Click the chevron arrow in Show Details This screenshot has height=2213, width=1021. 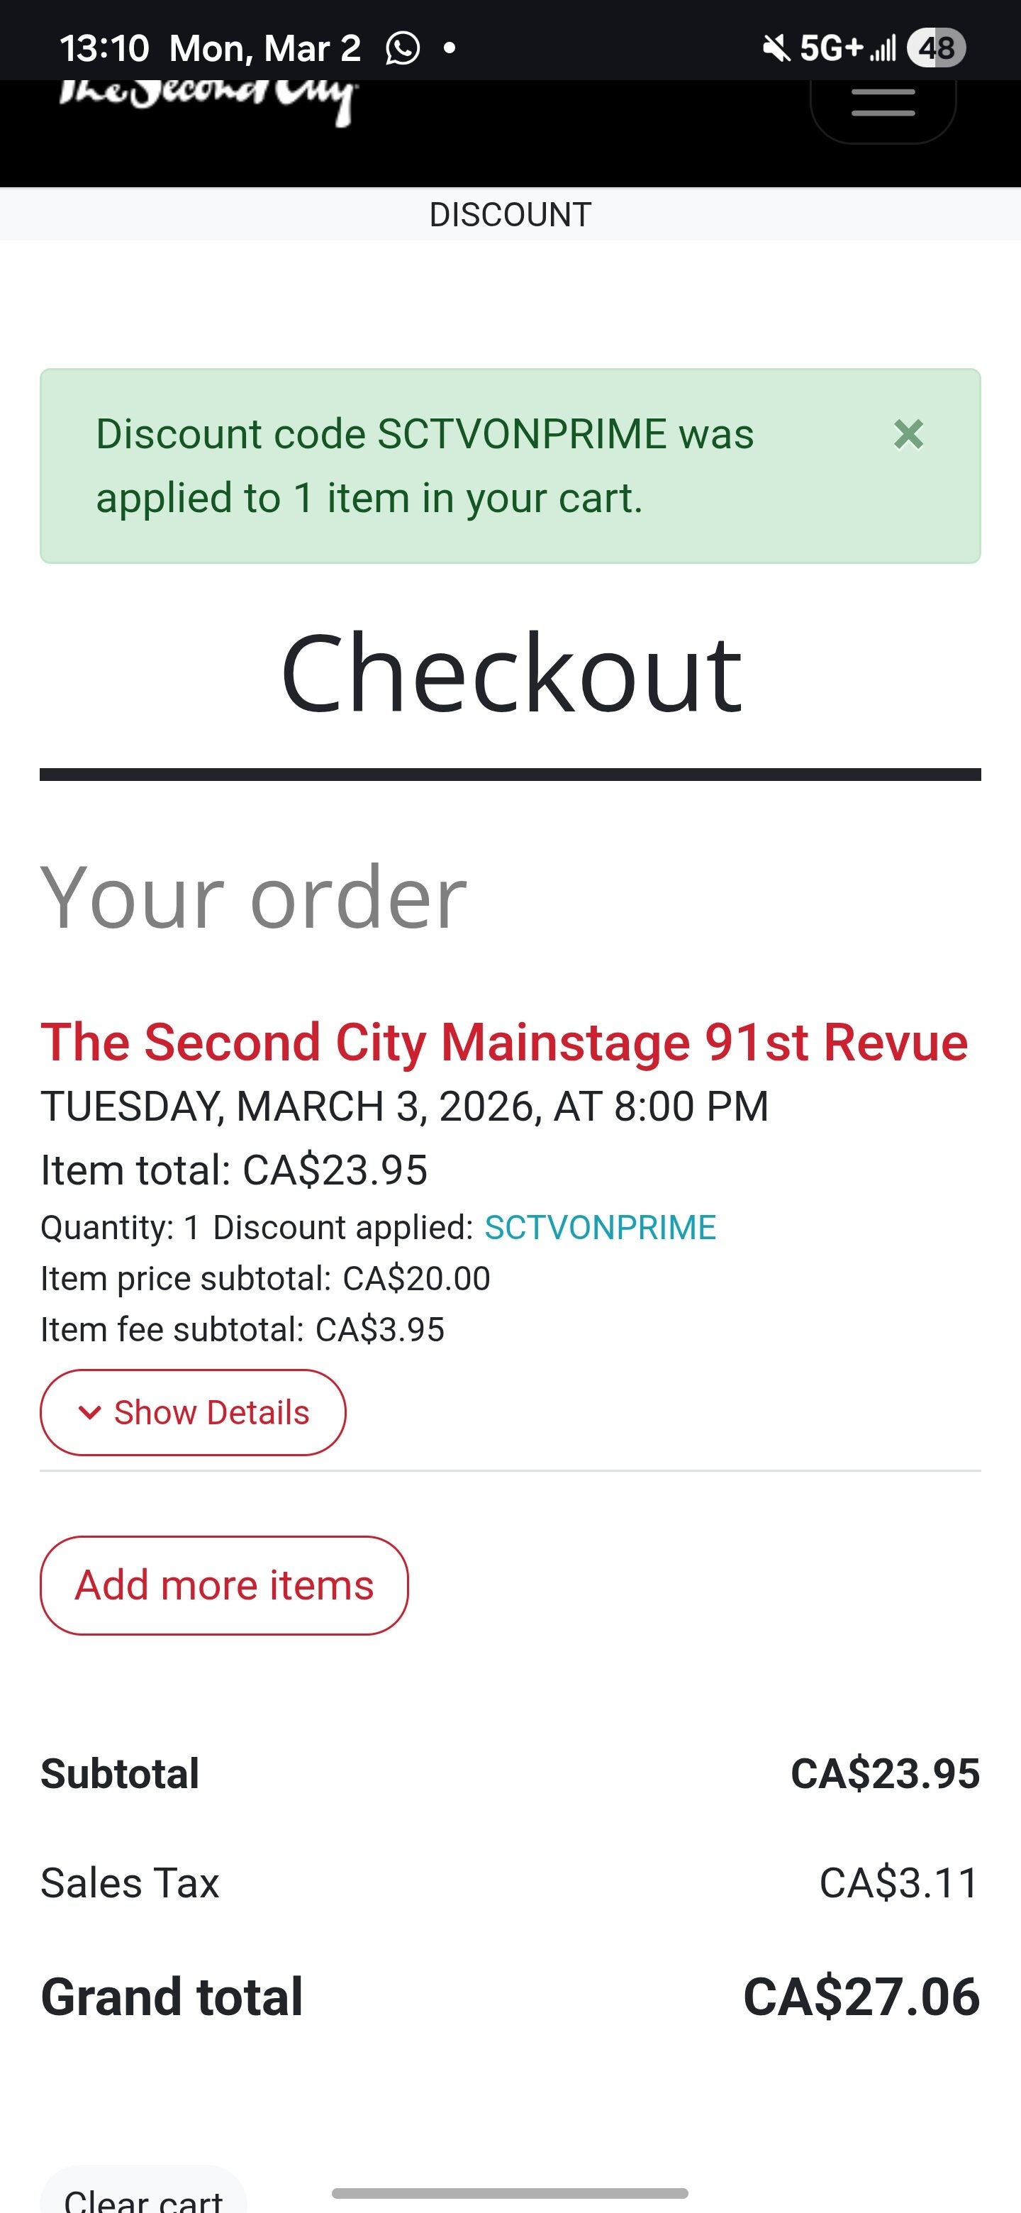tap(89, 1412)
